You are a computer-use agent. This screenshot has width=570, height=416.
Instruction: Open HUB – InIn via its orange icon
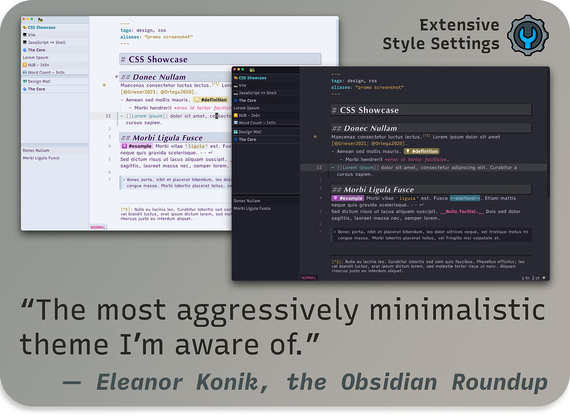click(25, 65)
